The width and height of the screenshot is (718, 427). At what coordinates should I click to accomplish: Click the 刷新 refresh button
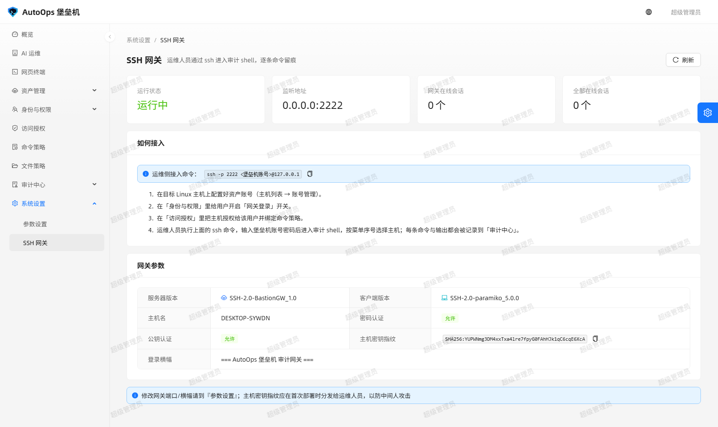point(683,60)
